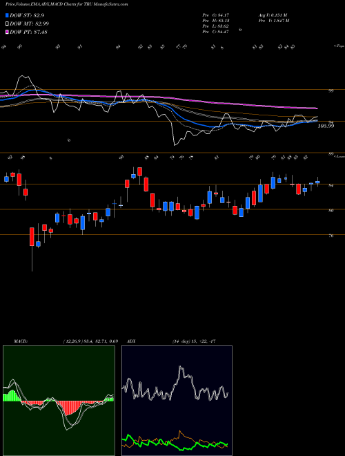The image size is (345, 456).
Task: Click the chart title with ManafaSutra.com
Action: click(67, 4)
